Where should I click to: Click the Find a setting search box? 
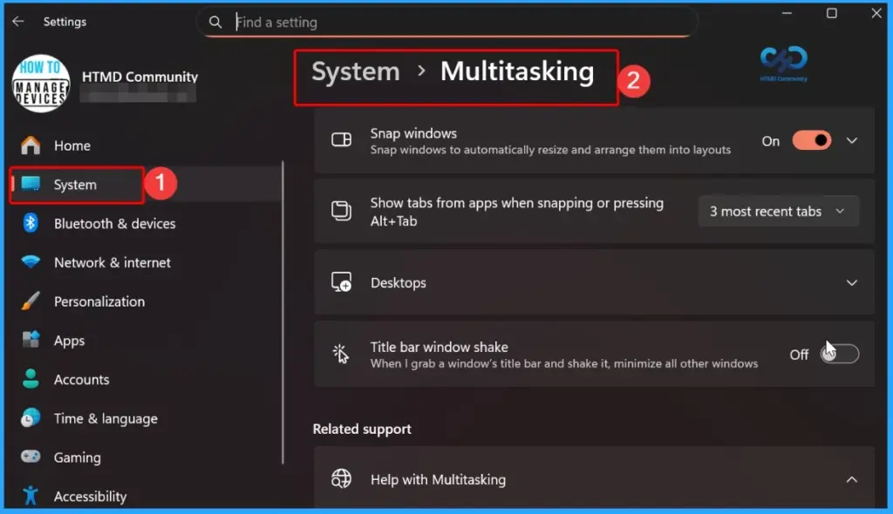pyautogui.click(x=447, y=22)
